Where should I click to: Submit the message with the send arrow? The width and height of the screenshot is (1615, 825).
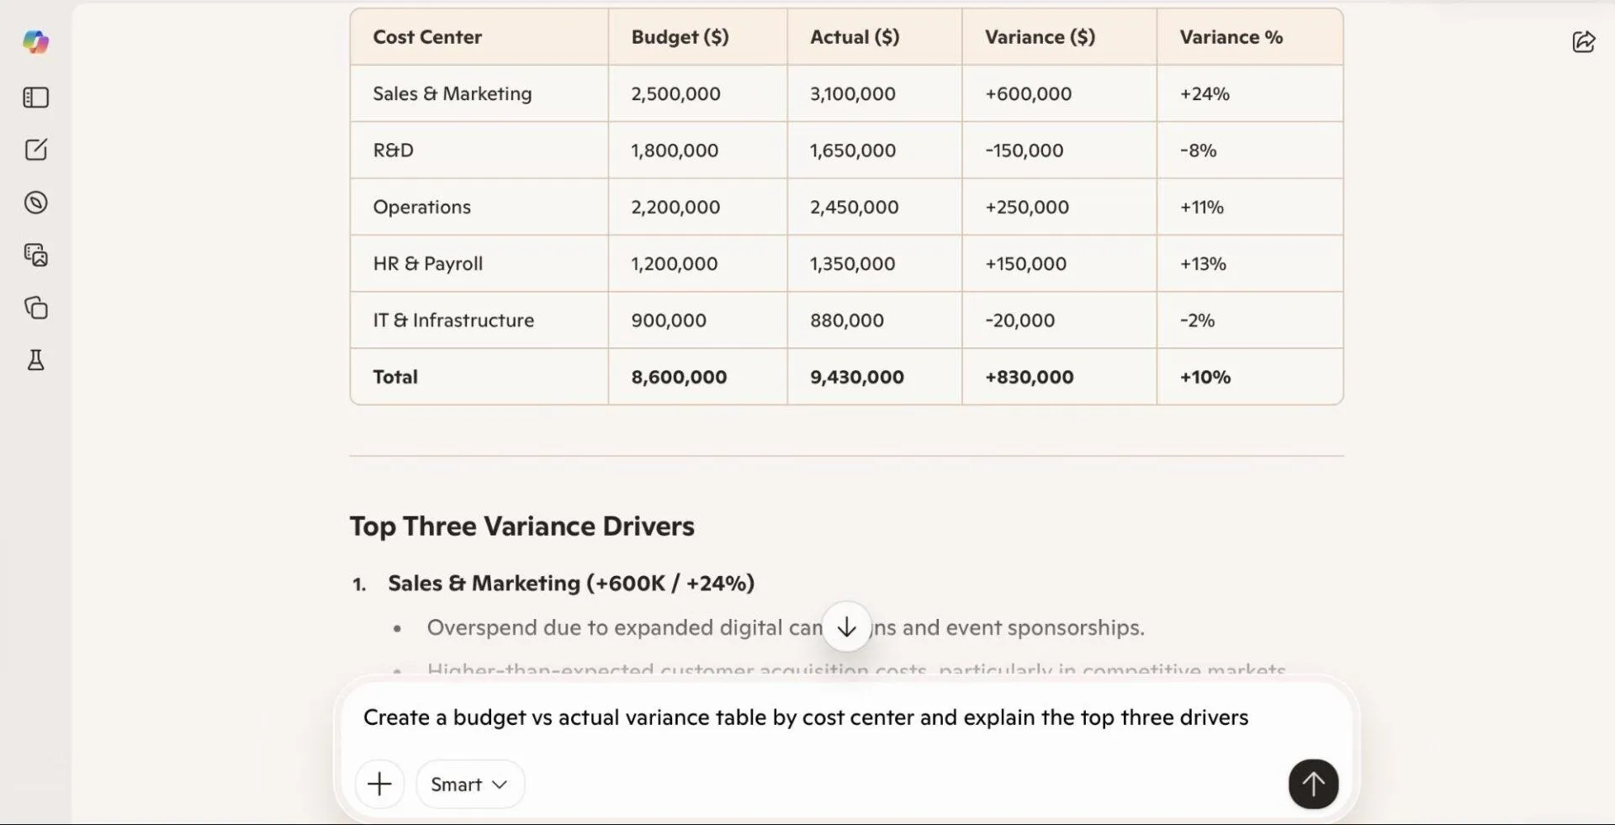[1313, 784]
